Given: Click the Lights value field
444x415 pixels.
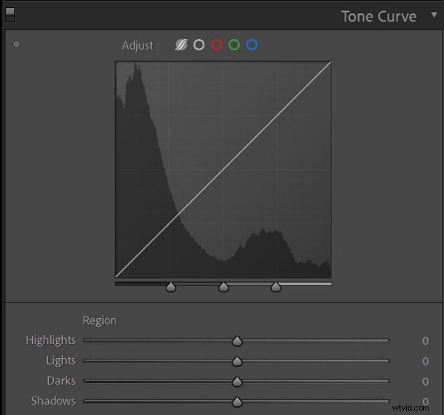Looking at the screenshot, I should click(425, 361).
